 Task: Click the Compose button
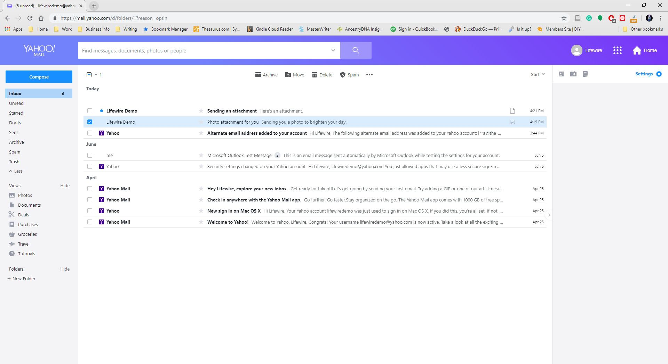(39, 77)
